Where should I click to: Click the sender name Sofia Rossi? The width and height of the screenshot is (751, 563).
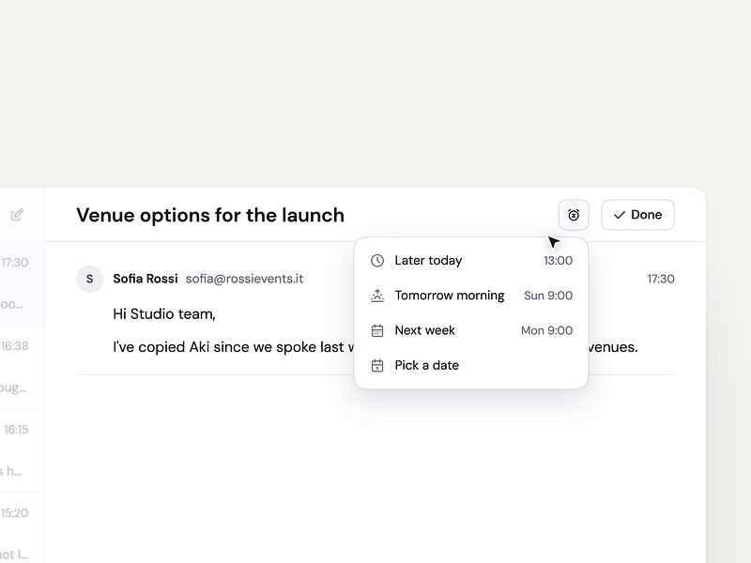(x=146, y=279)
